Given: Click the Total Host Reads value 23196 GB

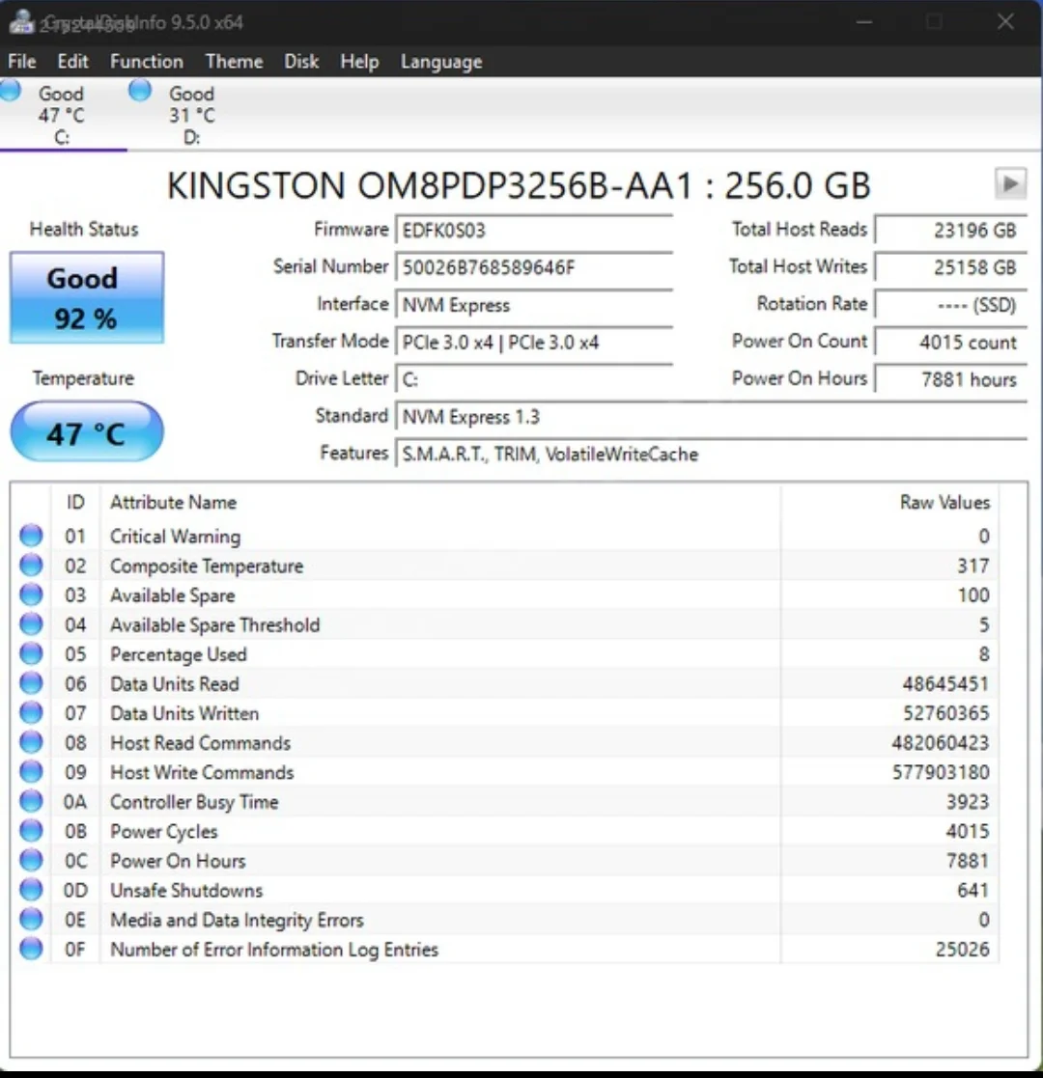Looking at the screenshot, I should 951,230.
